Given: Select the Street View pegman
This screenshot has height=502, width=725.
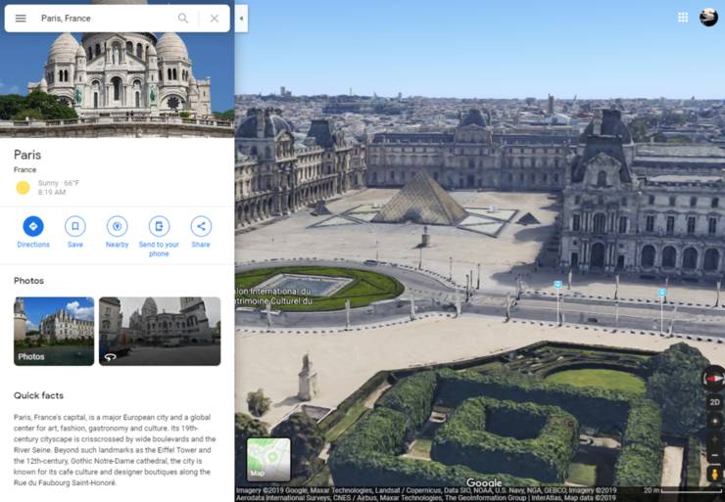Looking at the screenshot, I should tap(714, 474).
